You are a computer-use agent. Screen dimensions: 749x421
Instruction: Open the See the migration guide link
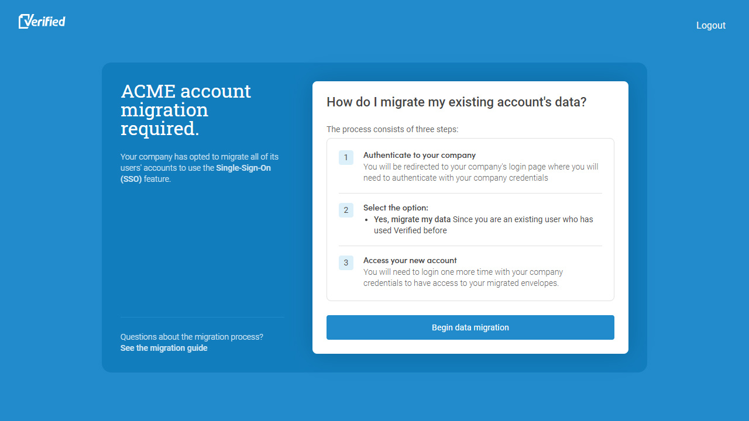[164, 348]
